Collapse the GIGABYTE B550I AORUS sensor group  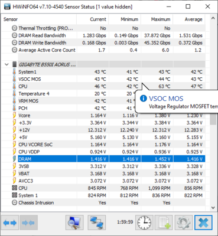pos(6,64)
